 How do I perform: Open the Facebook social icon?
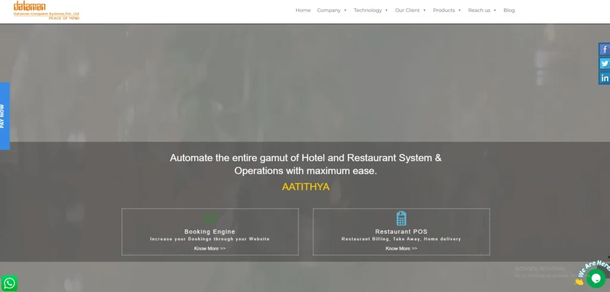pos(604,49)
